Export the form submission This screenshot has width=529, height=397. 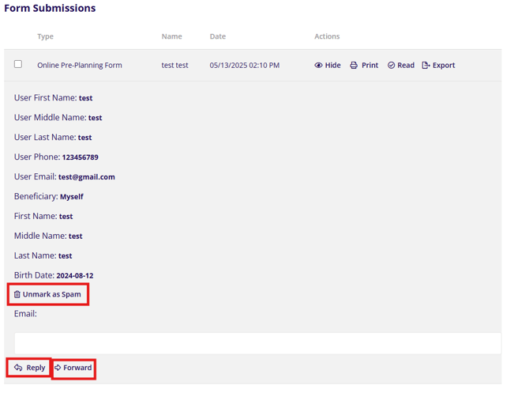tap(438, 66)
